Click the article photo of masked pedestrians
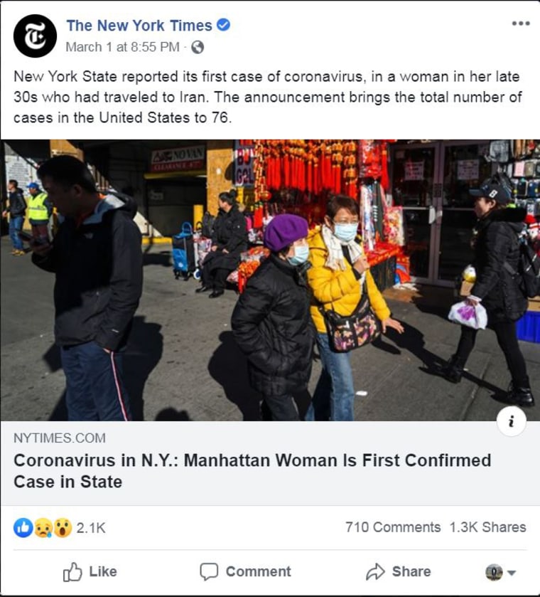 270,280
